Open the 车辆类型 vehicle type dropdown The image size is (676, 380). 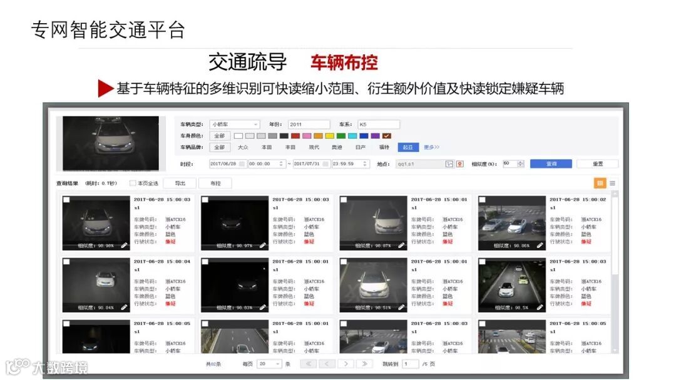click(235, 124)
